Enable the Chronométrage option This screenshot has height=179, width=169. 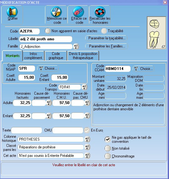pyautogui.click(x=107, y=156)
